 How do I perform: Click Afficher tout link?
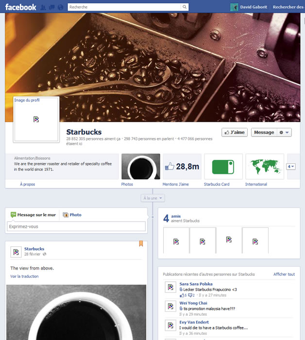[x=284, y=274]
